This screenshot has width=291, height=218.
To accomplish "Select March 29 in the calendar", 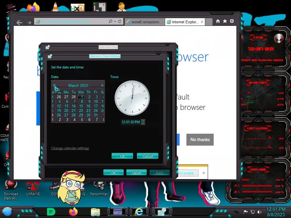I will pos(81,115).
